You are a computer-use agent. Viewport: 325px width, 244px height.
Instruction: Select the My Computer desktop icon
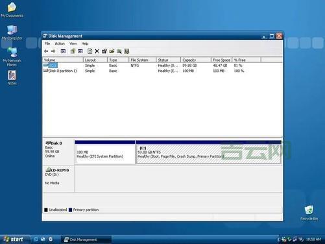coord(12,32)
